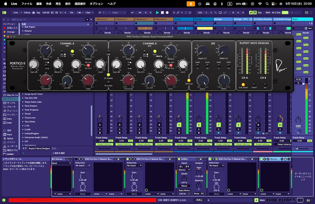Toggle the computer MIDI keyboard icon
The width and height of the screenshot is (315, 204).
(x=255, y=13)
